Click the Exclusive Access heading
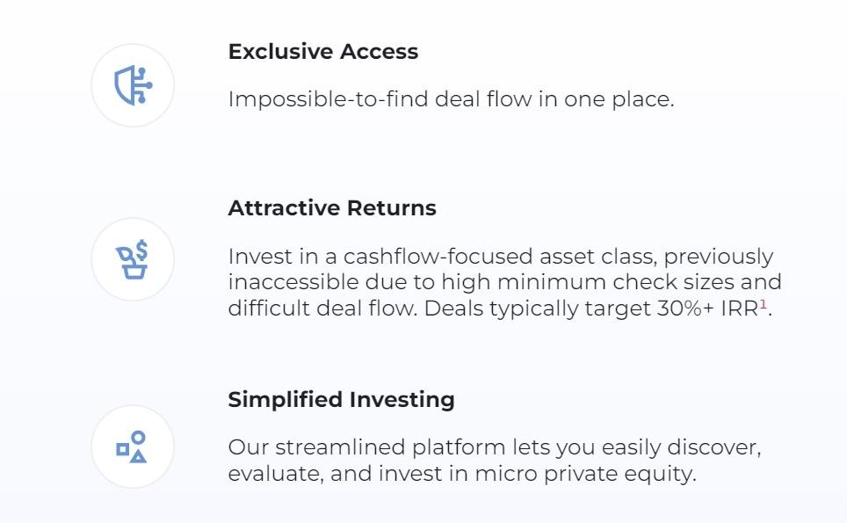847x523 pixels. tap(323, 52)
